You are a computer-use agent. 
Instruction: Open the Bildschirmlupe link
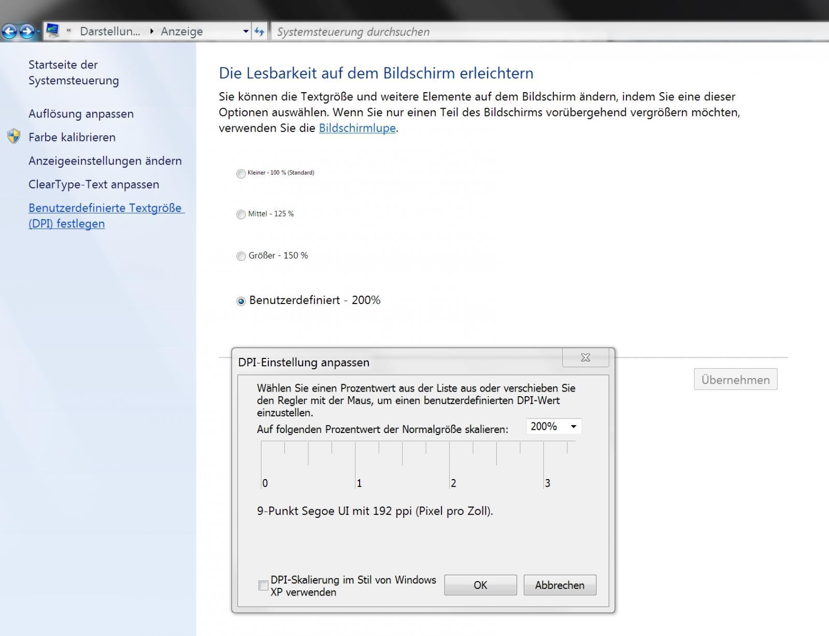click(x=357, y=128)
